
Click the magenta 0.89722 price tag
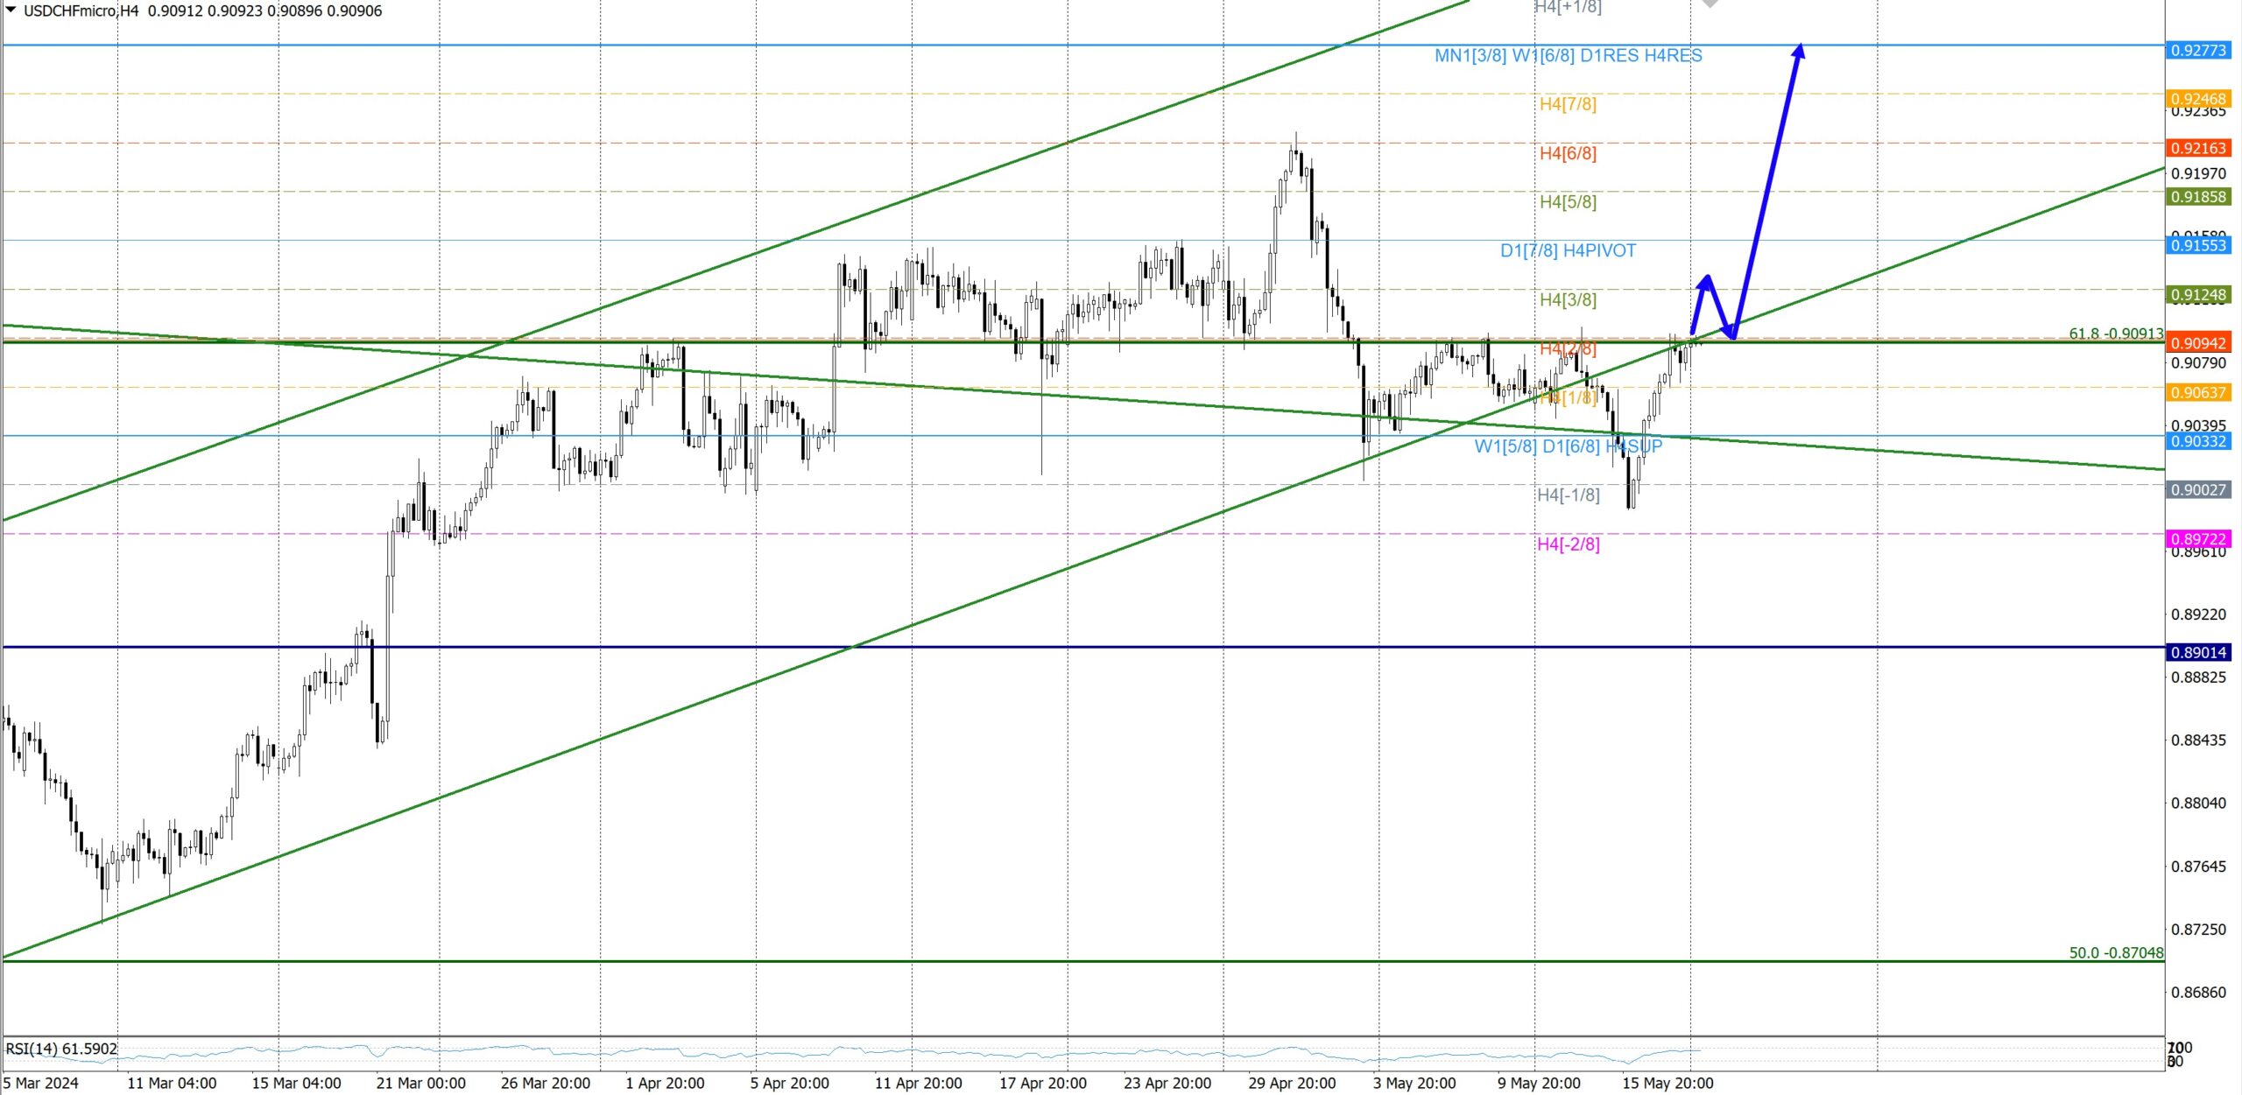point(2197,539)
